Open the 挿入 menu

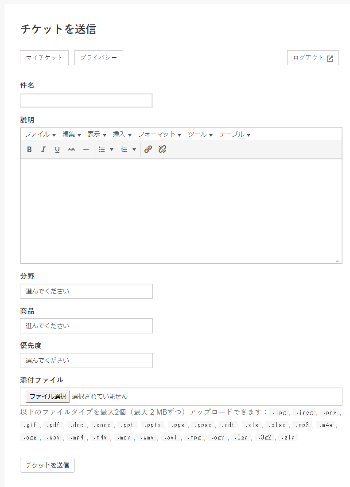pos(122,134)
